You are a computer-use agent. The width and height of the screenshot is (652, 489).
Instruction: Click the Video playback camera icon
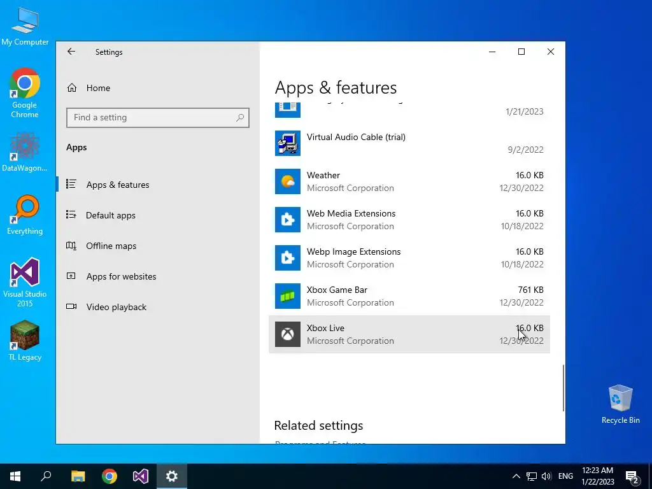click(71, 306)
